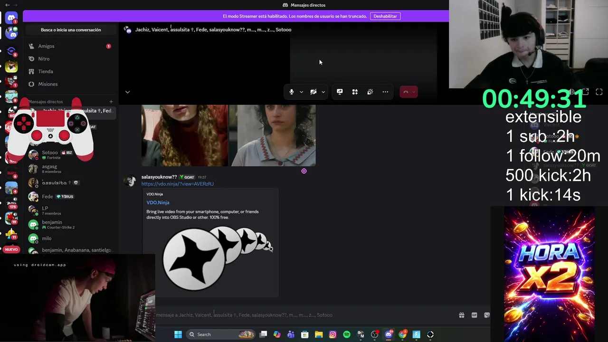Open camera options dropdown arrow
The width and height of the screenshot is (608, 342).
[x=323, y=92]
